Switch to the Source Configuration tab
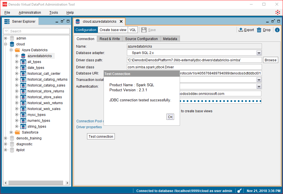Viewport: 283px width, 194px height. point(141,39)
